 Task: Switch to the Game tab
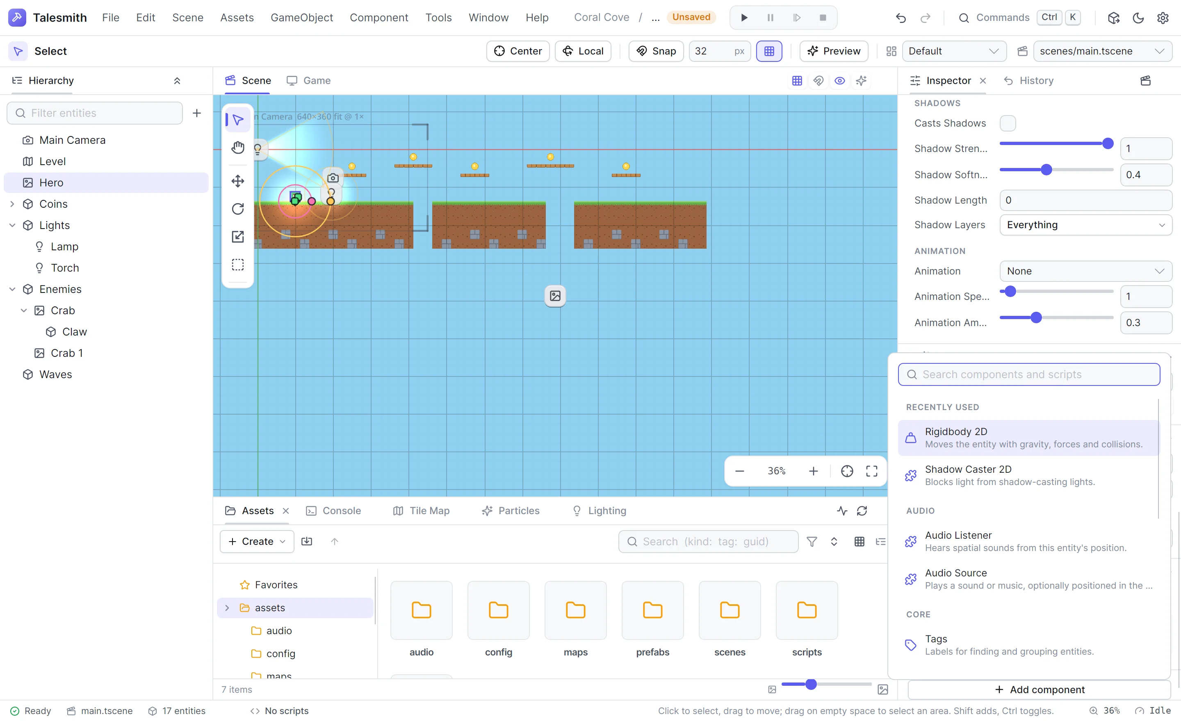(309, 80)
